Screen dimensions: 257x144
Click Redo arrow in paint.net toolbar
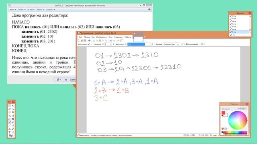coord(114,41)
